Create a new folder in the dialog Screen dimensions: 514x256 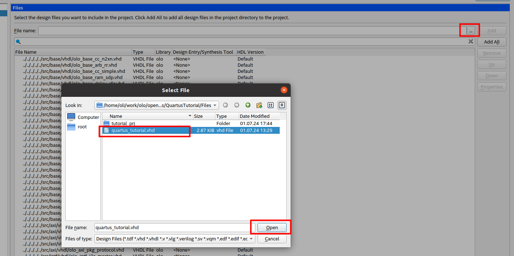point(259,105)
